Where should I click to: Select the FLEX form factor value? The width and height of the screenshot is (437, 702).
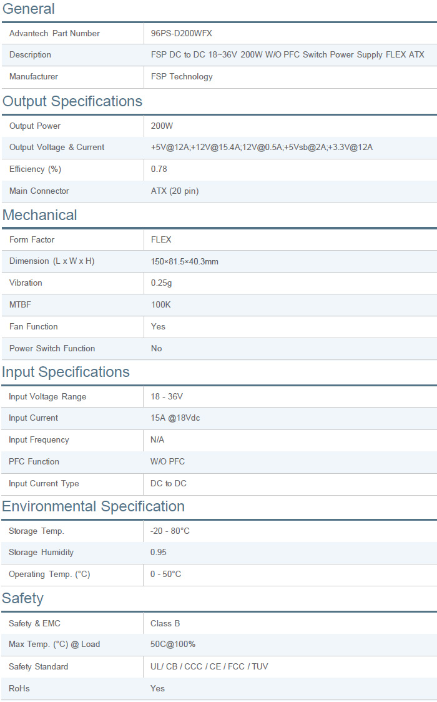(x=161, y=240)
